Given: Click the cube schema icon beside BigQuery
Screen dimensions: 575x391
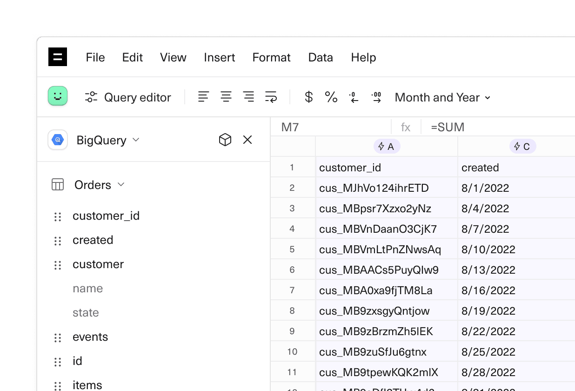Looking at the screenshot, I should (x=225, y=140).
